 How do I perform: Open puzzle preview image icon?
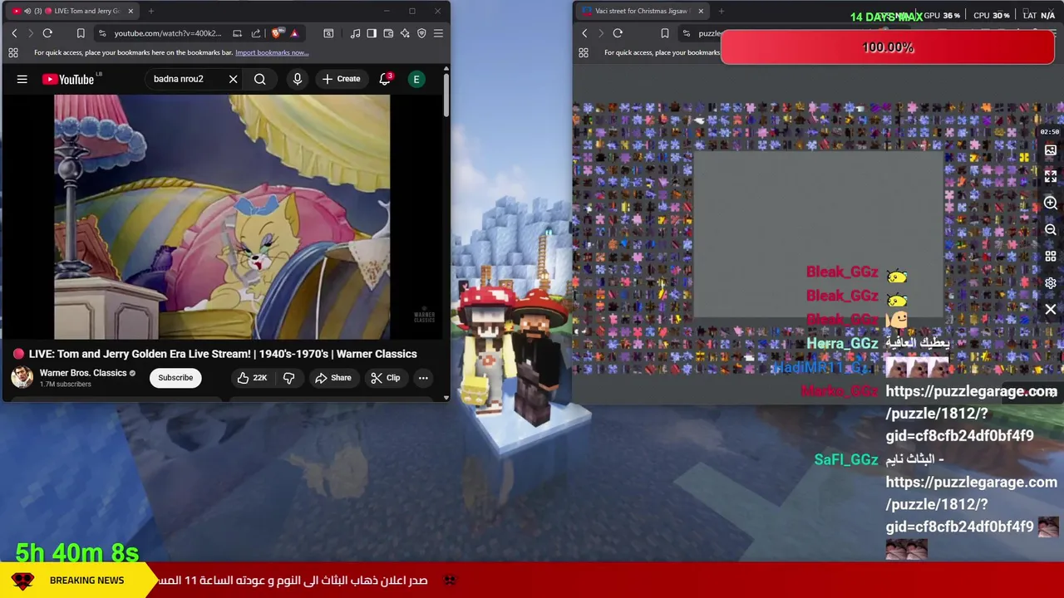(x=1051, y=150)
